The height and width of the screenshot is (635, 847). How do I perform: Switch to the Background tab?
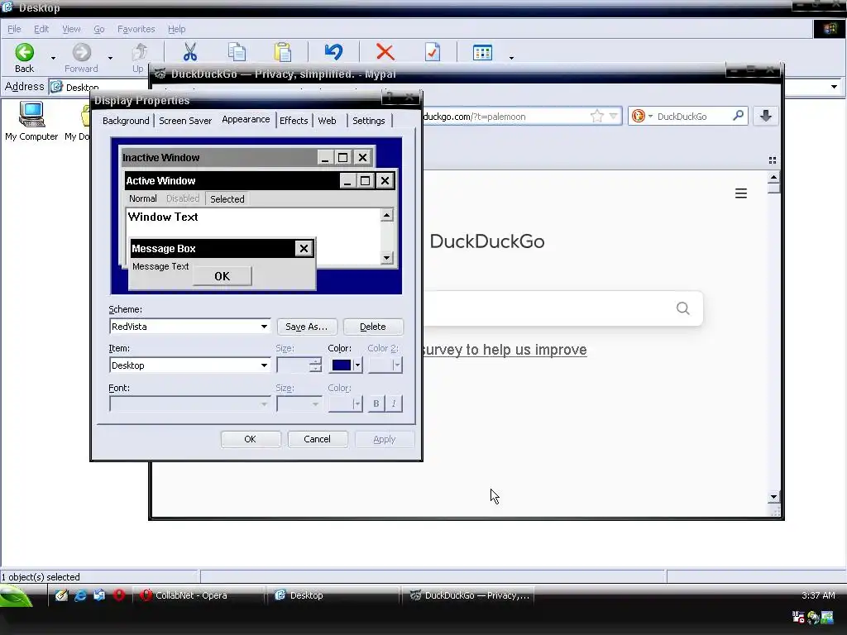click(x=126, y=121)
